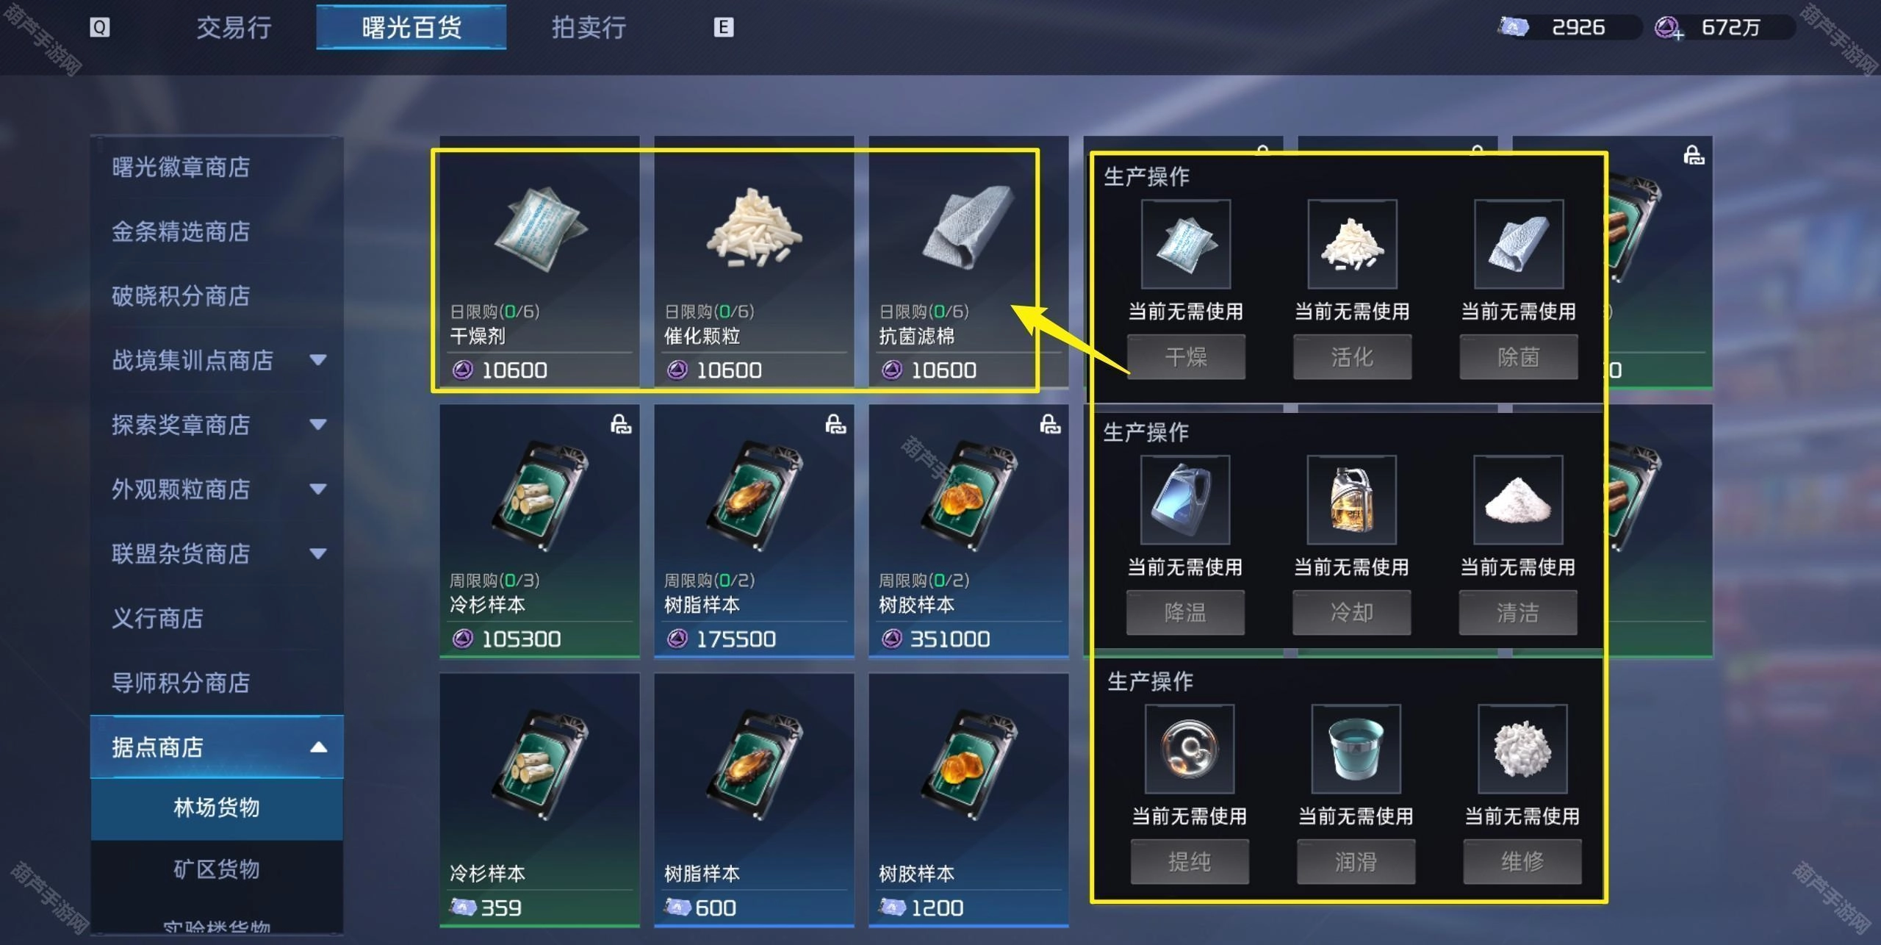
Task: Expand the 探索奖章商店 submenu arrow
Action: (318, 425)
